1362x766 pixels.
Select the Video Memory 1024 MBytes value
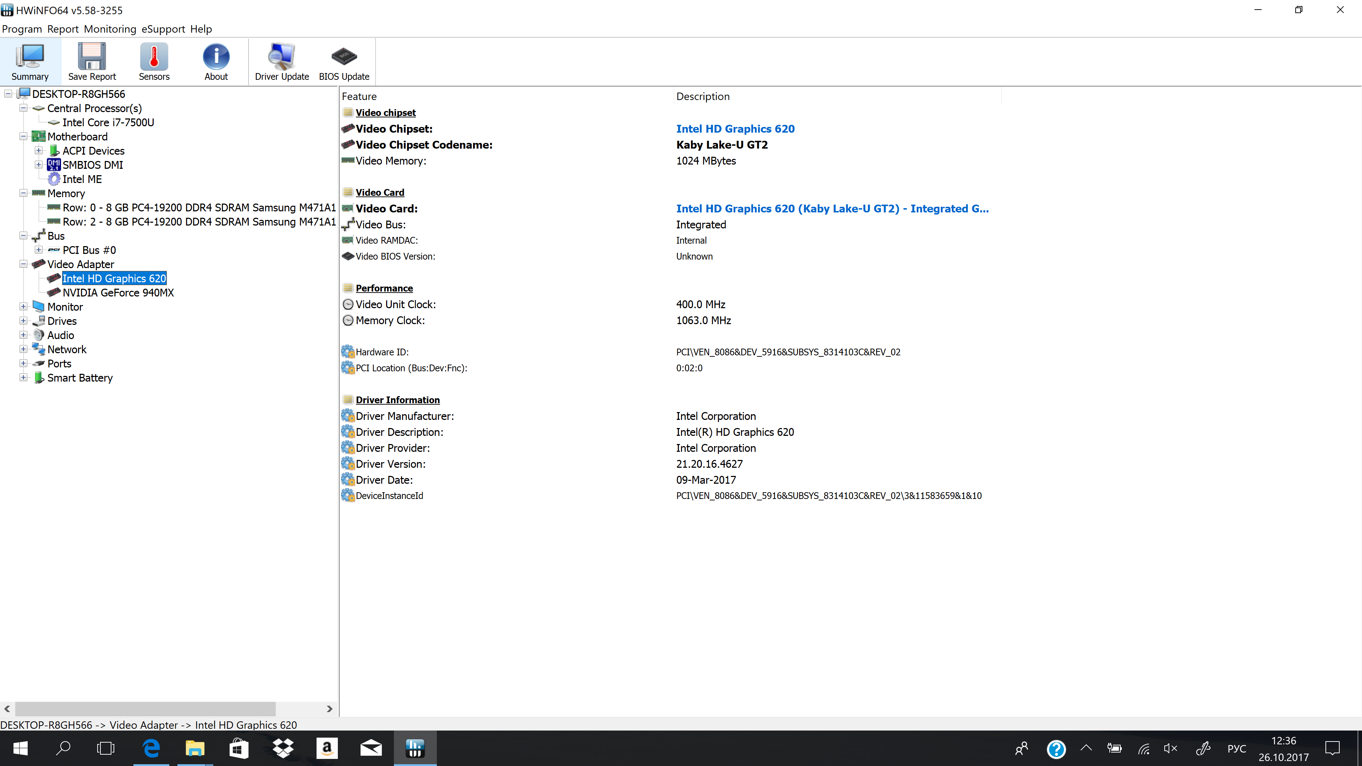point(706,161)
